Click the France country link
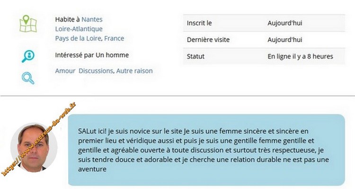The image size is (355, 189). point(114,38)
